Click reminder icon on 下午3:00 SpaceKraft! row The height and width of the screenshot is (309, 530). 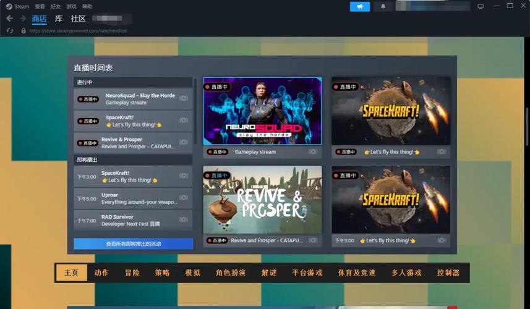click(x=184, y=176)
